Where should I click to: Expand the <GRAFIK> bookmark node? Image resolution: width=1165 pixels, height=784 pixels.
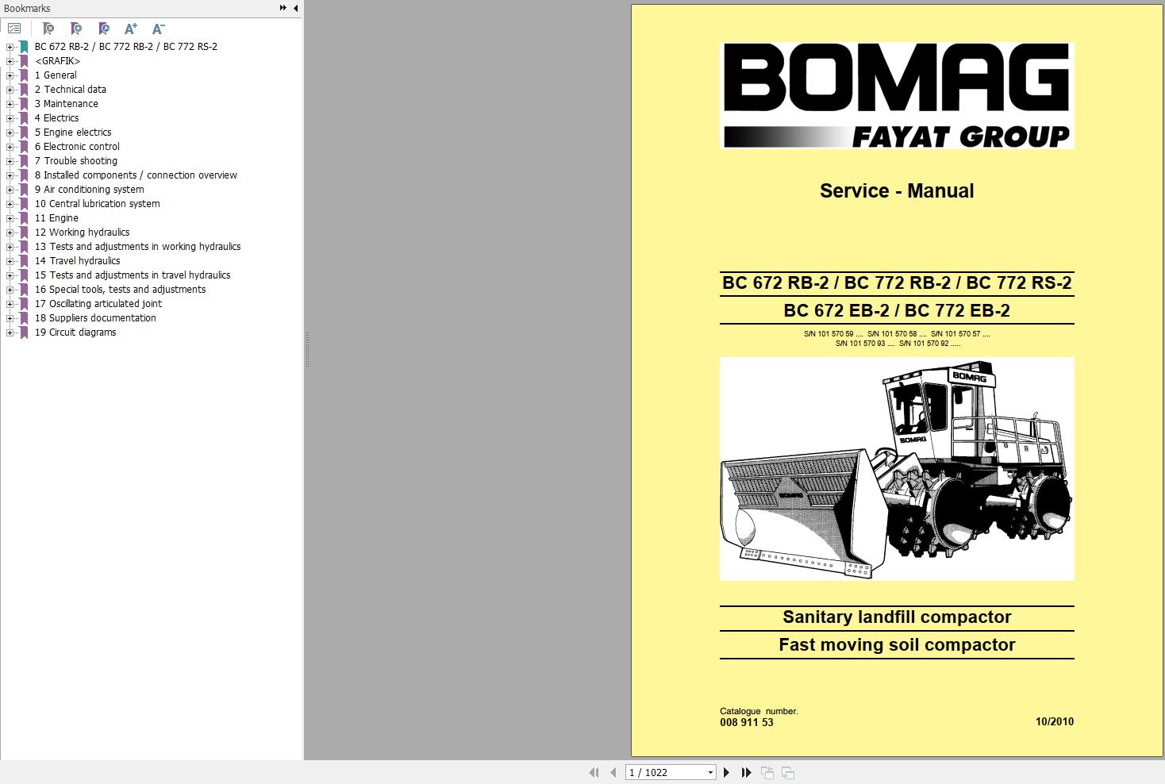(10, 61)
